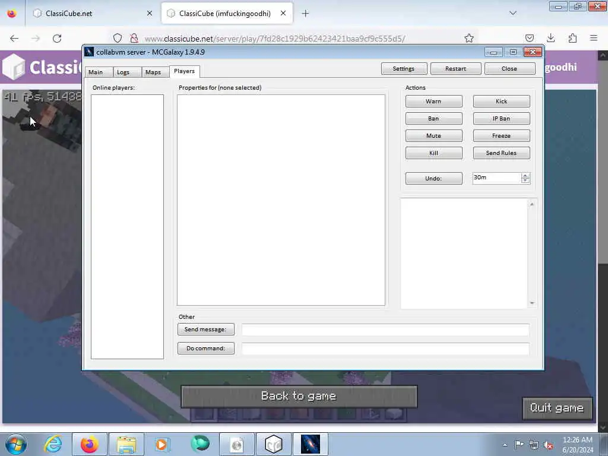Screen dimensions: 608x456
Task: Click the Warn action button
Action: (x=433, y=101)
